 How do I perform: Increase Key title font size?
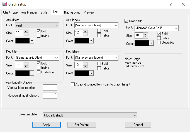[26, 64]
